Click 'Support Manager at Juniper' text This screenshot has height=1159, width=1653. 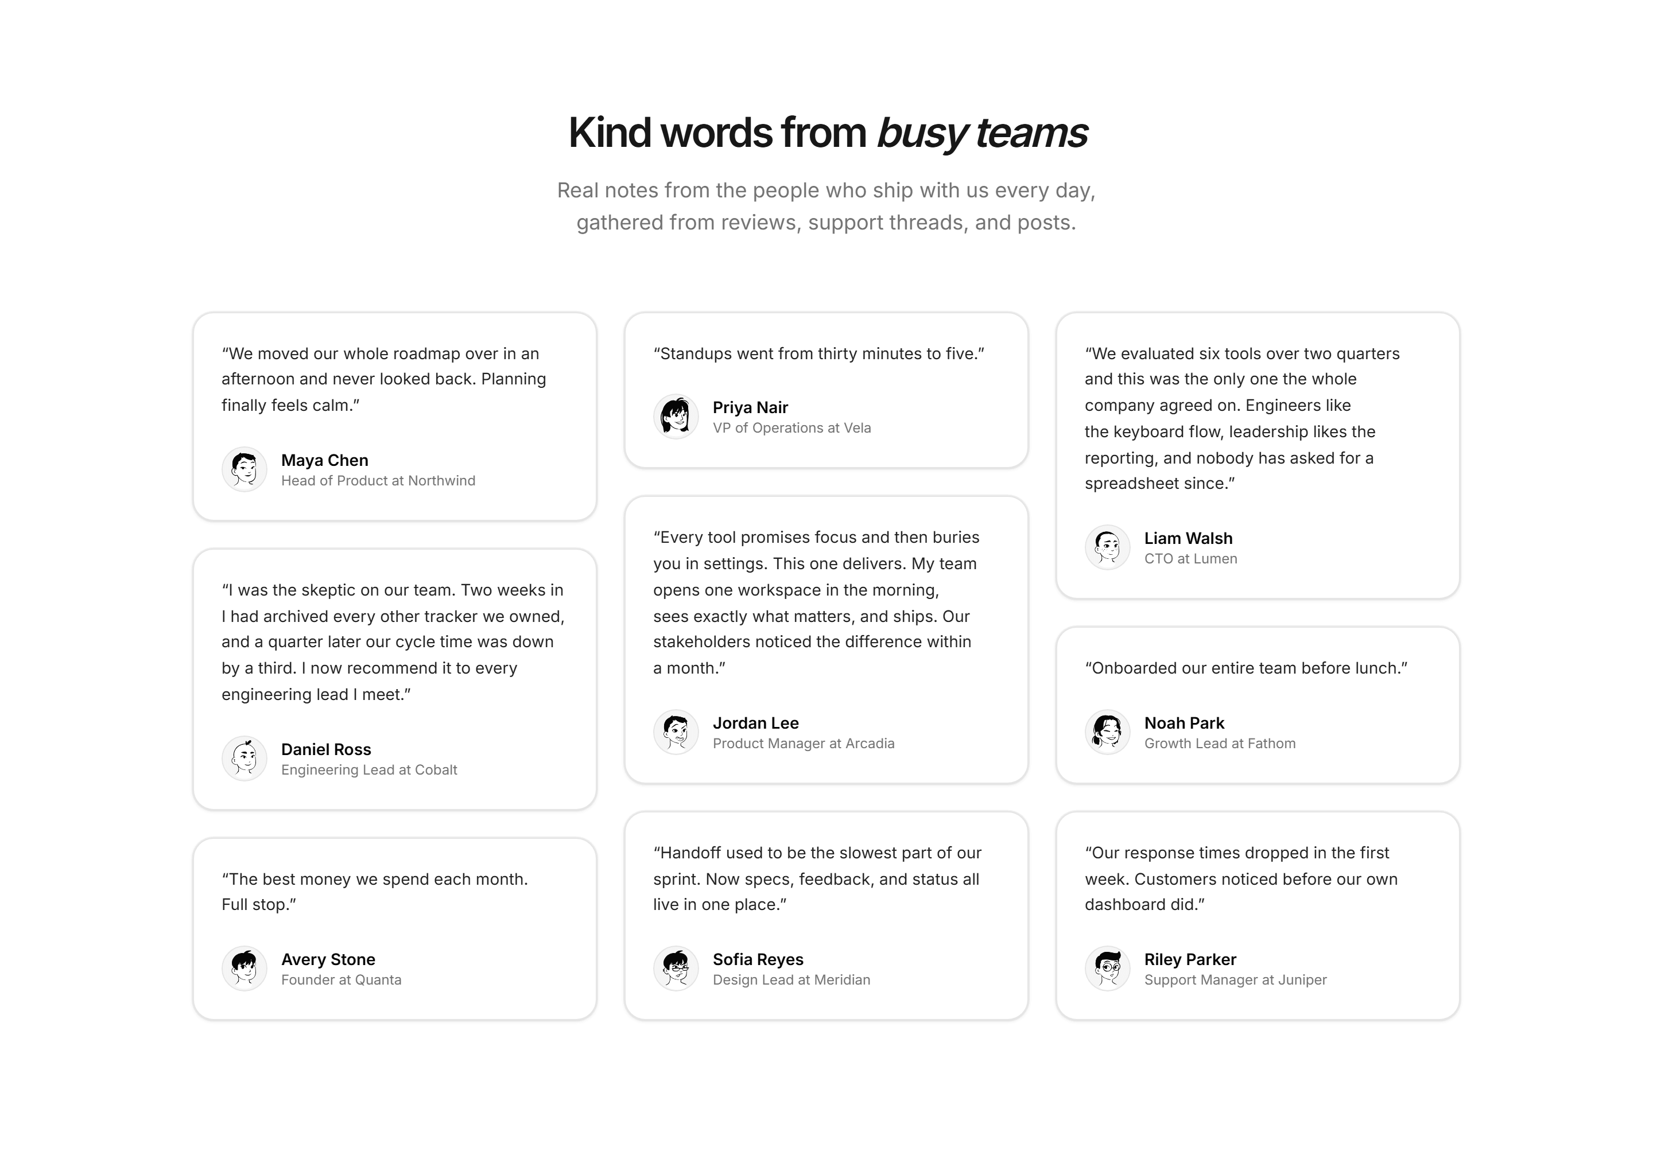[1235, 980]
